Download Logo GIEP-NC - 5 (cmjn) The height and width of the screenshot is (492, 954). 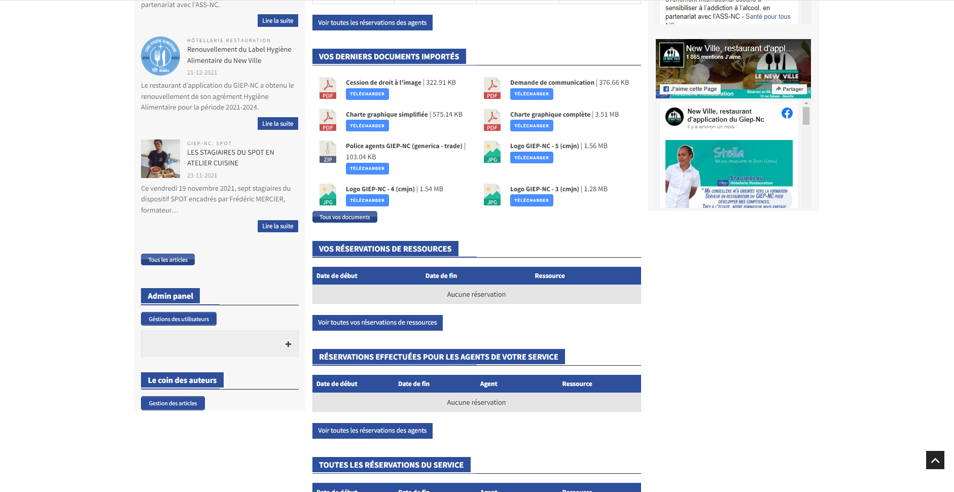(532, 158)
